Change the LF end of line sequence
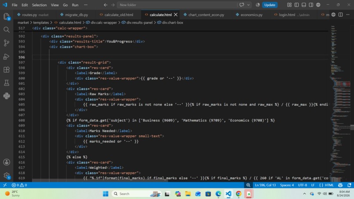Image resolution: width=354 pixels, height=199 pixels. tap(313, 185)
